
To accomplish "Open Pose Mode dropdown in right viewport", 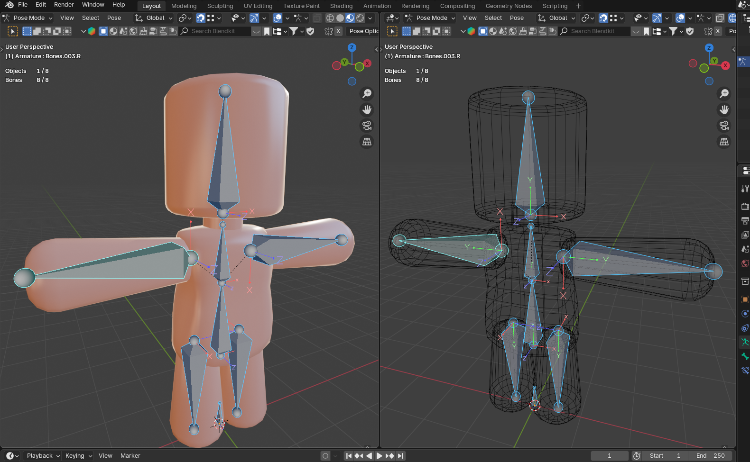I will tap(431, 18).
